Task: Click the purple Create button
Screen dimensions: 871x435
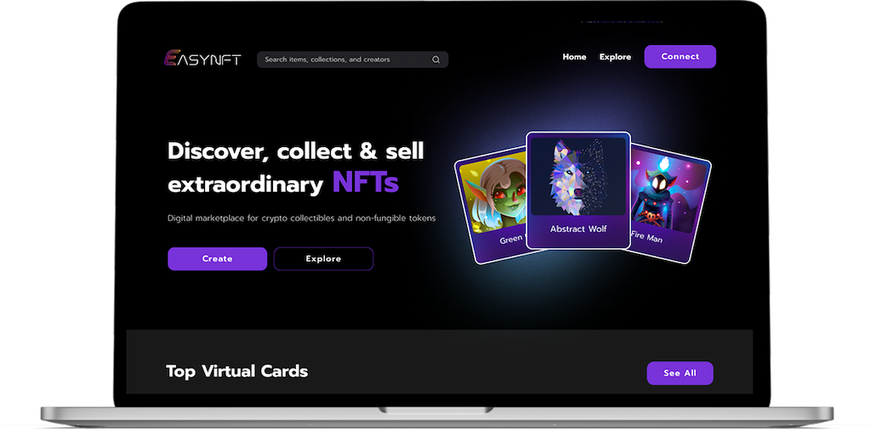Action: pos(217,258)
